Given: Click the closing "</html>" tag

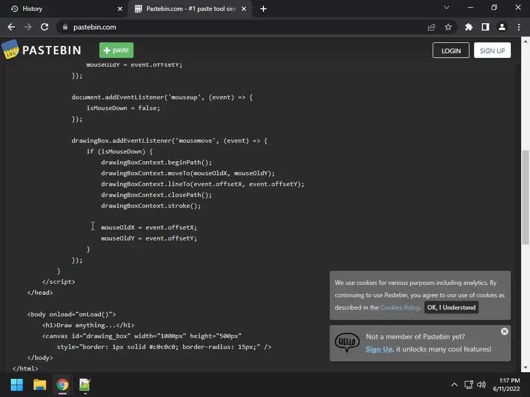Looking at the screenshot, I should coord(25,368).
